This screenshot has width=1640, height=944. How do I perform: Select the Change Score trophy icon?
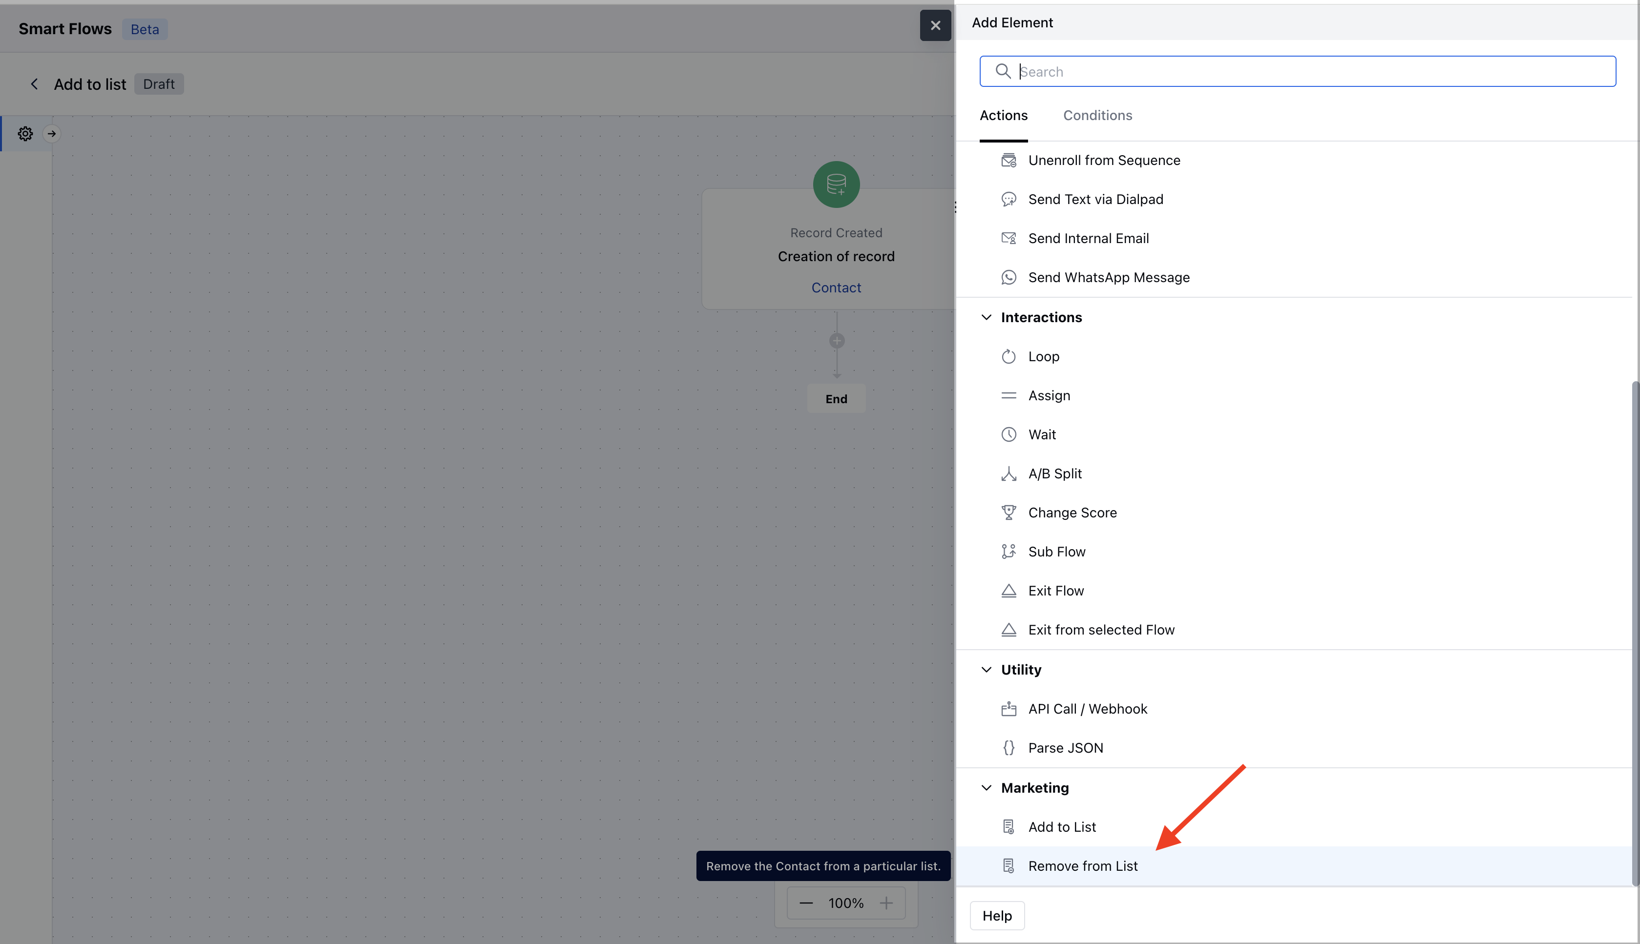(1009, 512)
